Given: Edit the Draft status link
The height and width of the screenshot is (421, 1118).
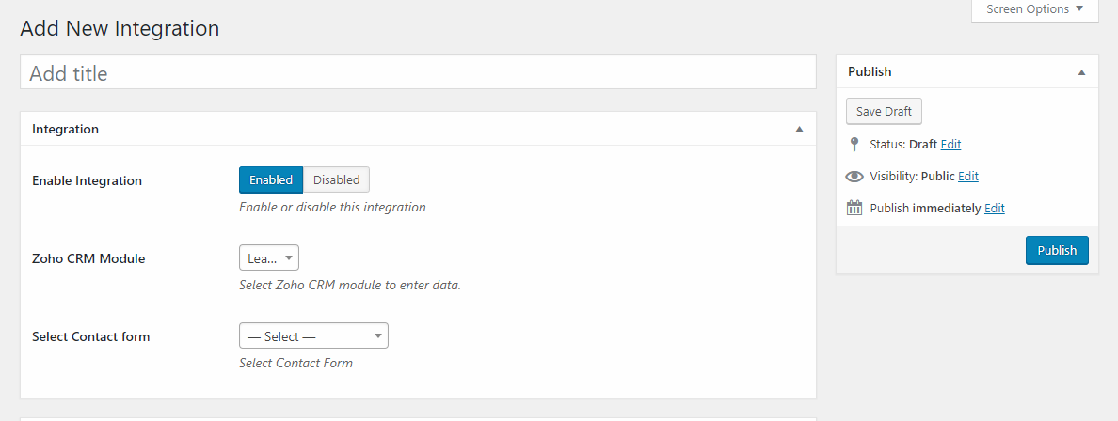Looking at the screenshot, I should point(950,145).
